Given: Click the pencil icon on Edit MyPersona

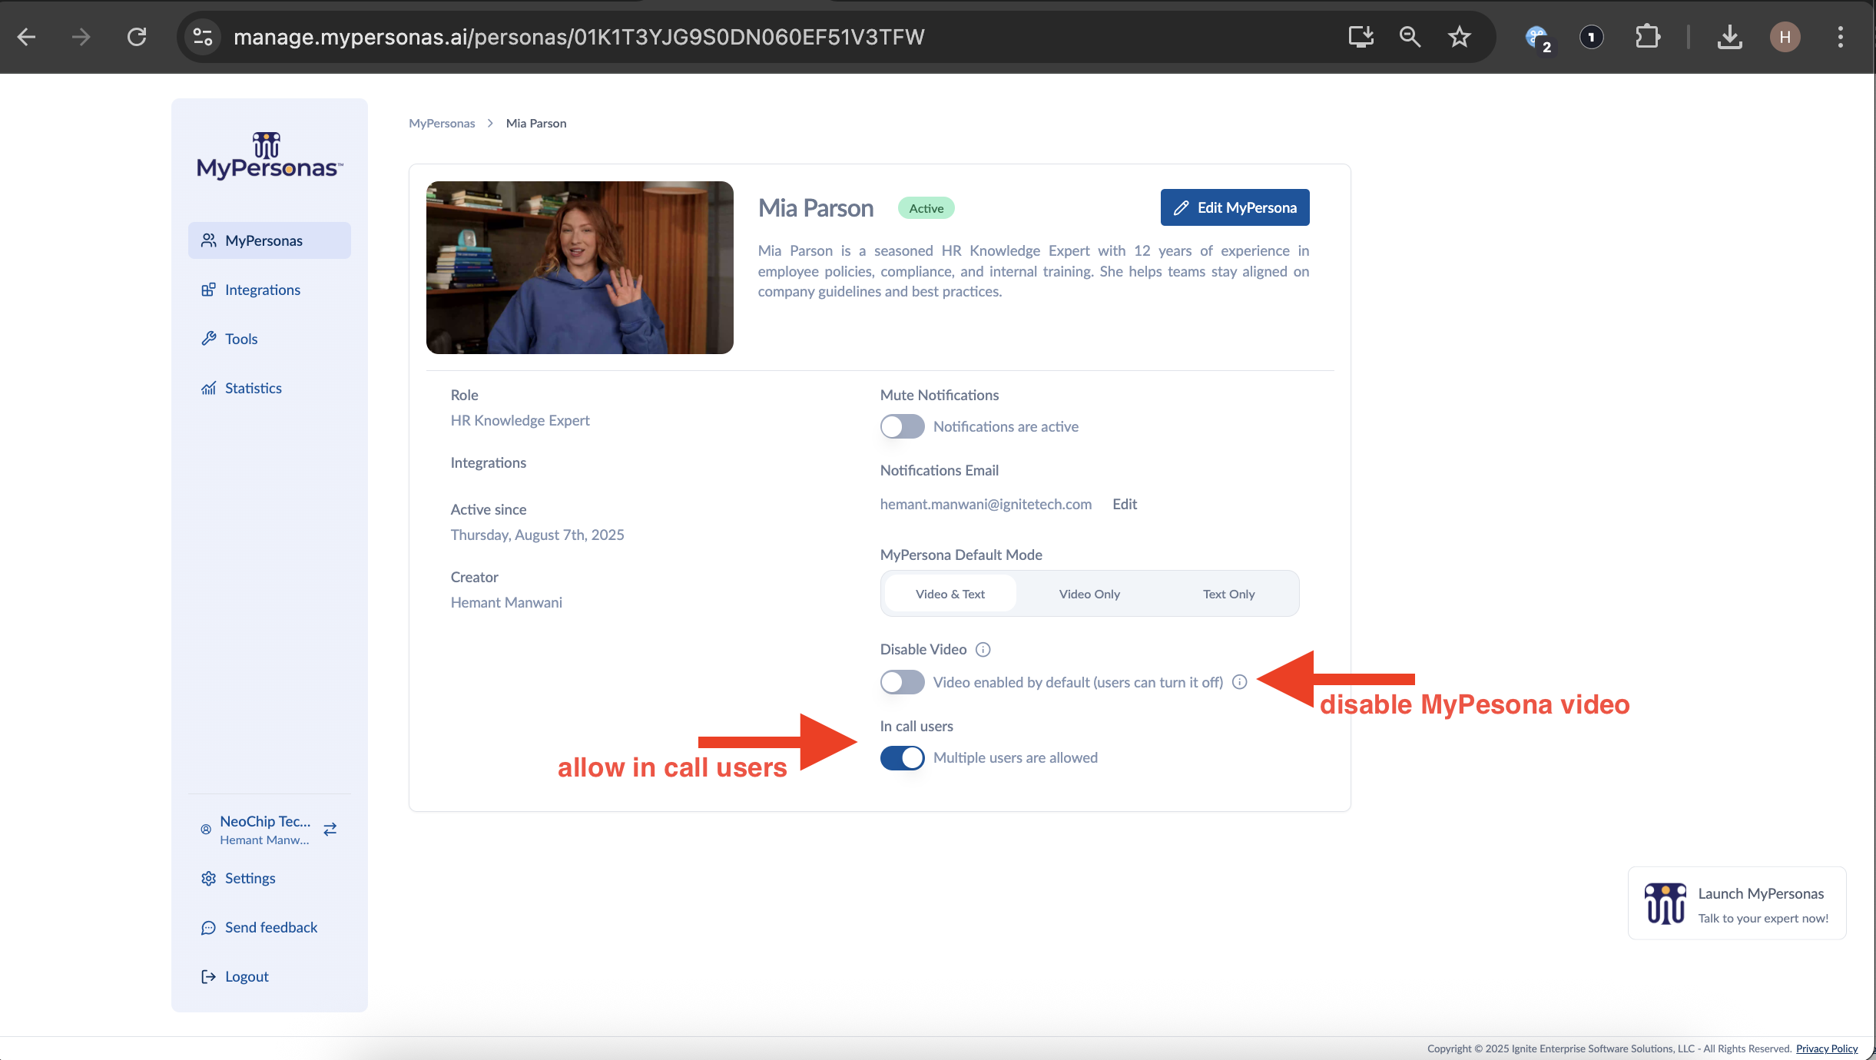Looking at the screenshot, I should click(x=1182, y=208).
